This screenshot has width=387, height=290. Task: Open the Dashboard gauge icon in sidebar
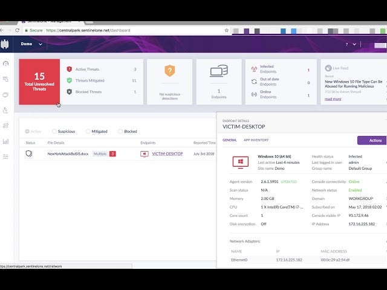[x=6, y=63]
